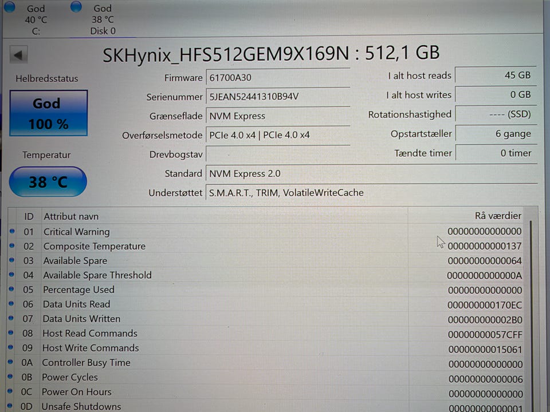Click raw value 000000000170EC
Screen dimensions: 550x412
click(x=485, y=306)
